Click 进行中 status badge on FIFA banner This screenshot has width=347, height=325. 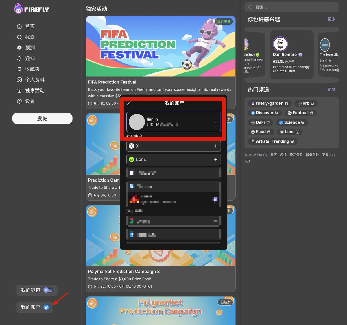point(224,21)
